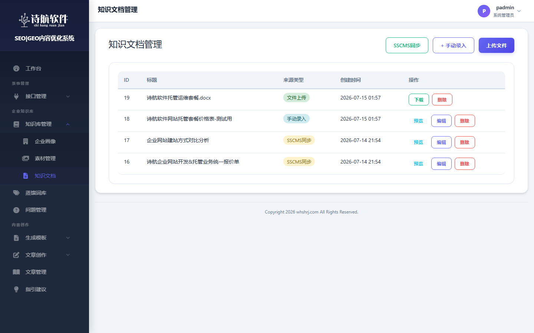Delete document 16 报价单 row

[x=465, y=164]
